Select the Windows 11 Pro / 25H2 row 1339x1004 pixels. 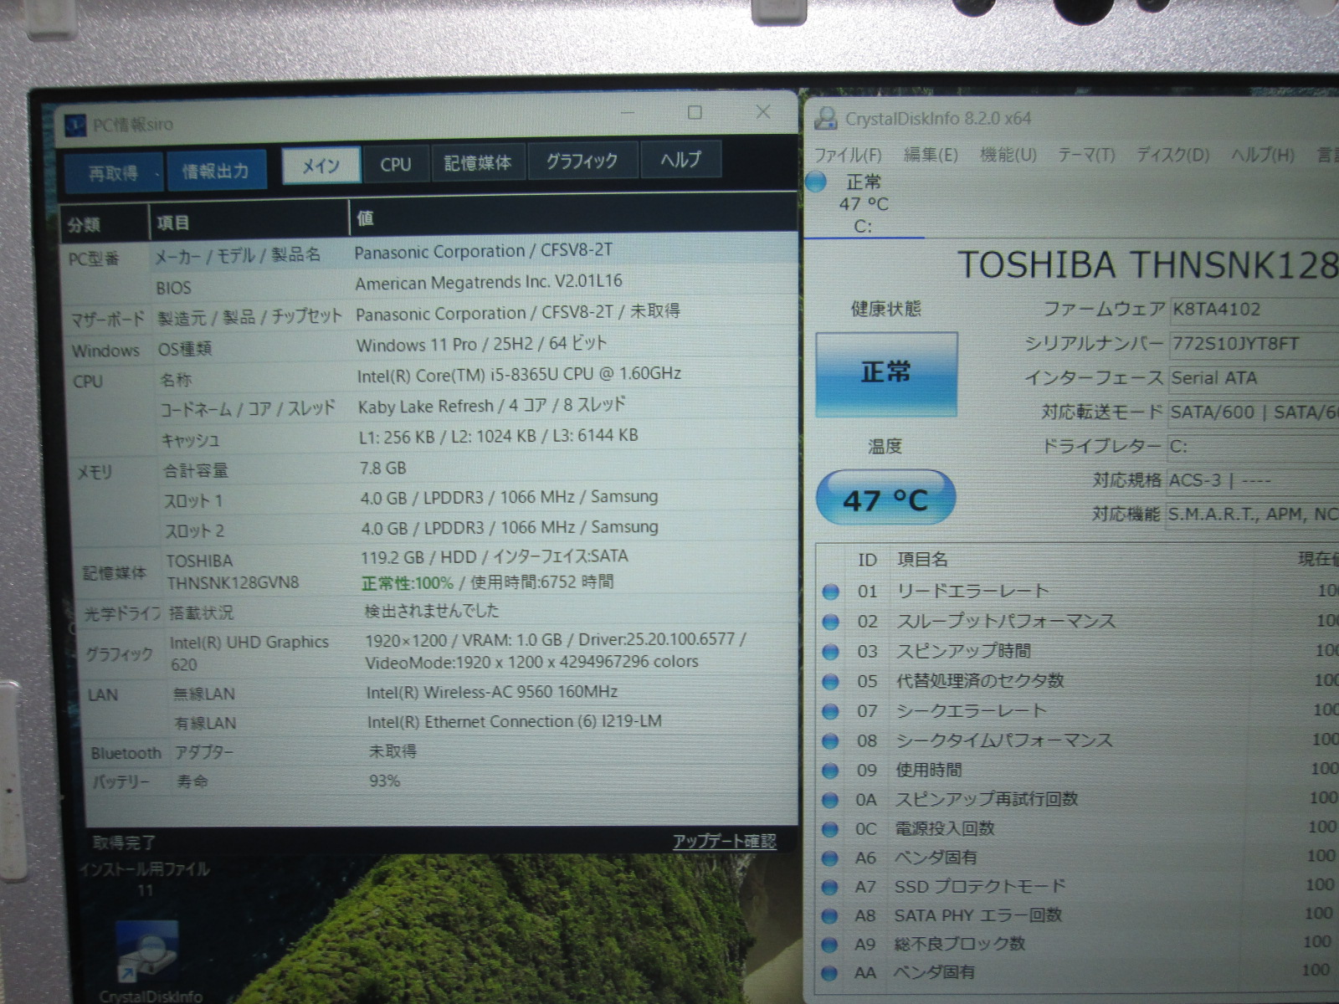coord(431,346)
